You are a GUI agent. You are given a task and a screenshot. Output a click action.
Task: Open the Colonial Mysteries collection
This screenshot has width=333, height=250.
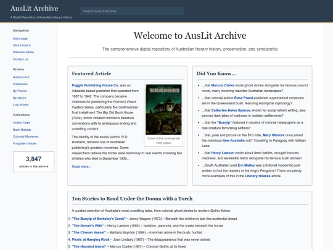pyautogui.click(x=26, y=136)
